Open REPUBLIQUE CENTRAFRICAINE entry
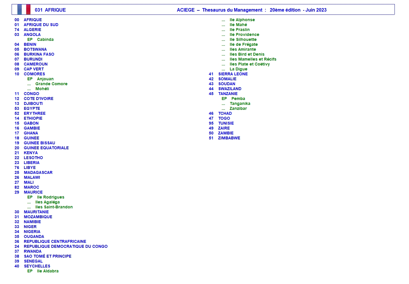 tap(55, 241)
